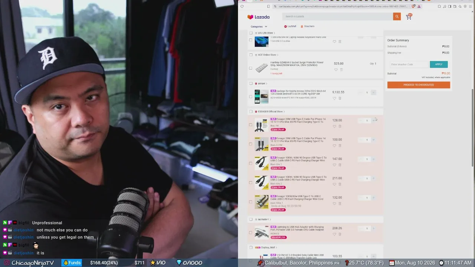The height and width of the screenshot is (267, 475).
Task: Wishlist the 147.00 Essager 90 Degree cable
Action: click(x=334, y=165)
